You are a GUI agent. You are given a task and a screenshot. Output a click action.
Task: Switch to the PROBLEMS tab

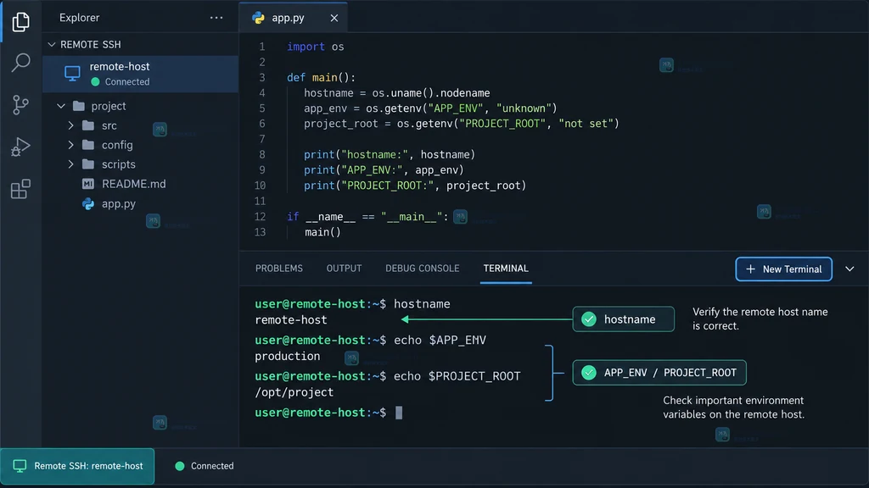(278, 269)
